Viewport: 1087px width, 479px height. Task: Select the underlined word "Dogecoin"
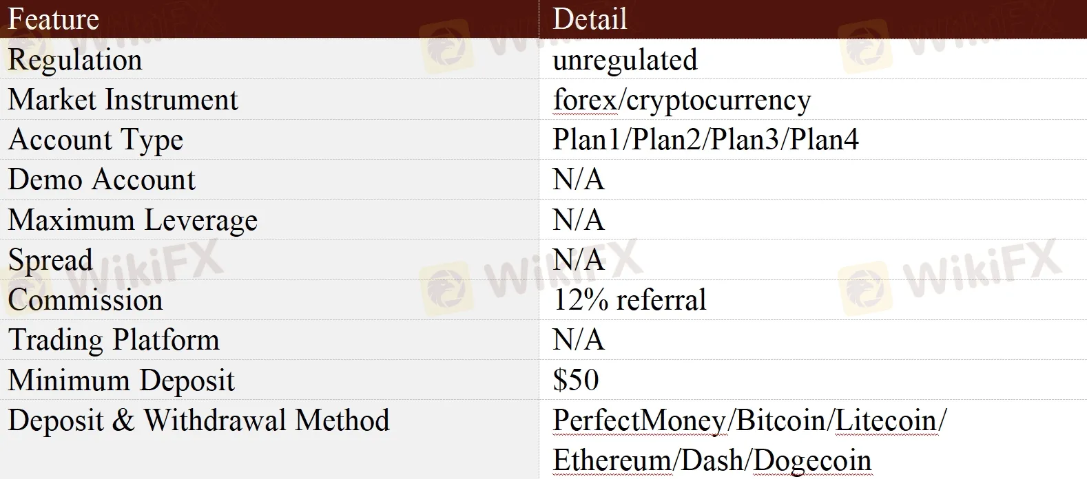pyautogui.click(x=813, y=460)
